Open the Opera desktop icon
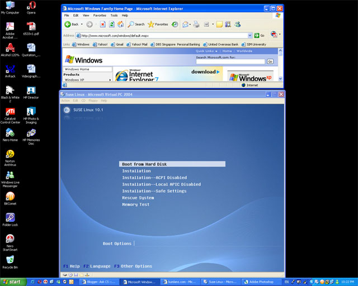The height and width of the screenshot is (286, 358). pyautogui.click(x=31, y=7)
